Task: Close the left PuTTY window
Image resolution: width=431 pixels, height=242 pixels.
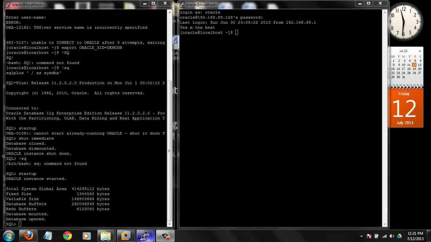Action: (165, 4)
